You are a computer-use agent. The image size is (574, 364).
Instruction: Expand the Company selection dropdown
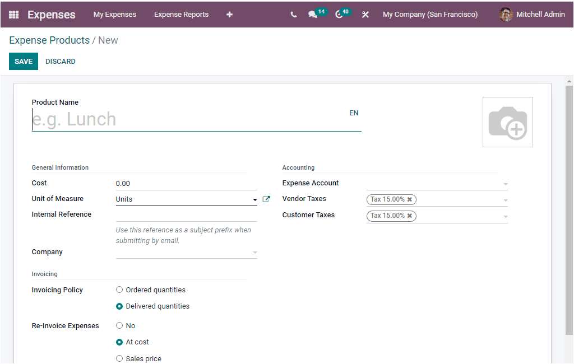tap(256, 253)
